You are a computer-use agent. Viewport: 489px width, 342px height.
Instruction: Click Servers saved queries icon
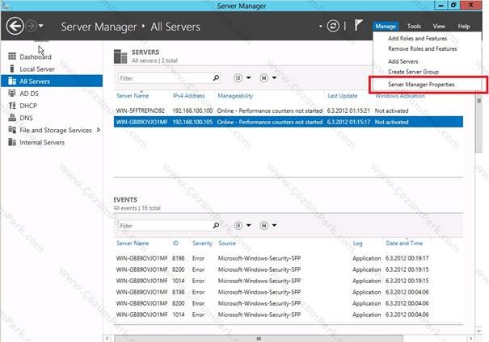[263, 77]
